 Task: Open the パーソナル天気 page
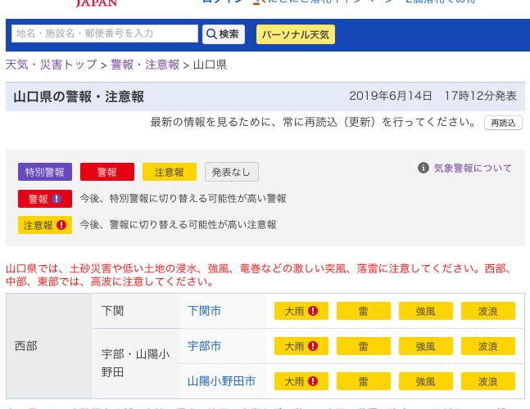(295, 34)
